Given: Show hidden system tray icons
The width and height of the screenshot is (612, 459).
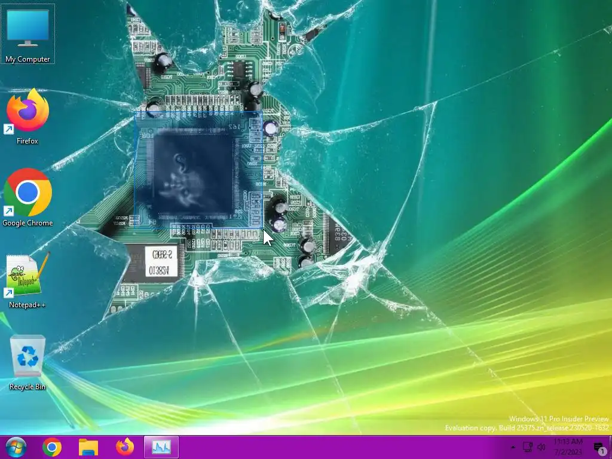Looking at the screenshot, I should click(513, 448).
